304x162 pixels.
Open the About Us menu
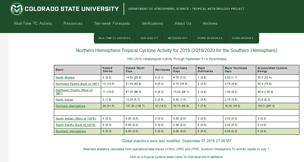tap(183, 23)
